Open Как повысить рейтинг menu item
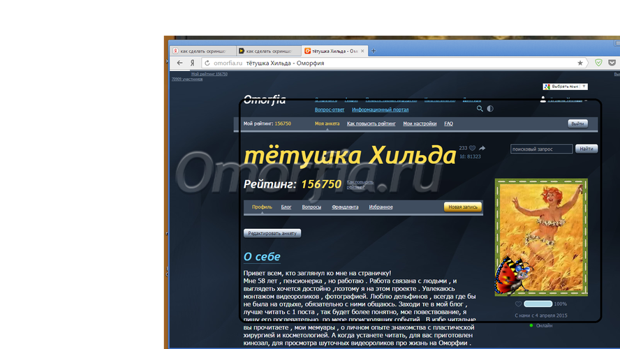 point(371,124)
